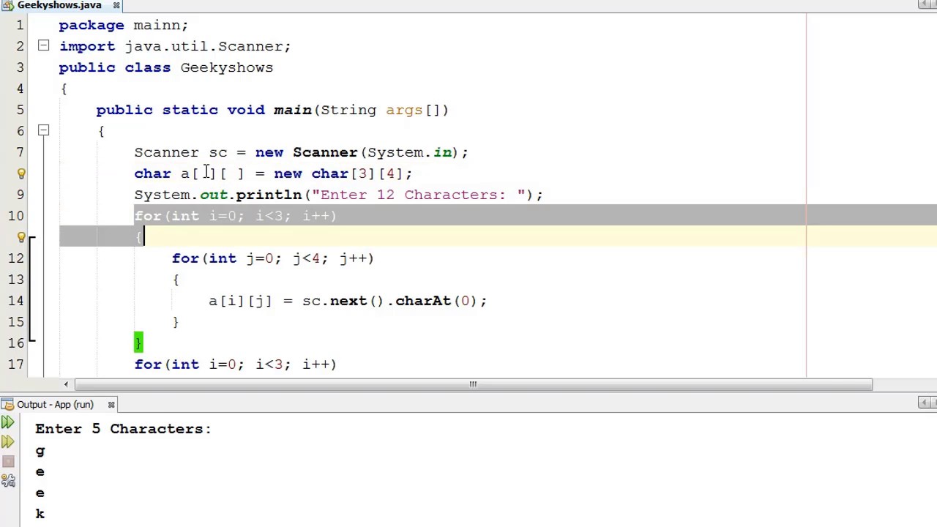Screen dimensions: 937x527
Task: Click the Stop button in Output panel
Action: 8,461
